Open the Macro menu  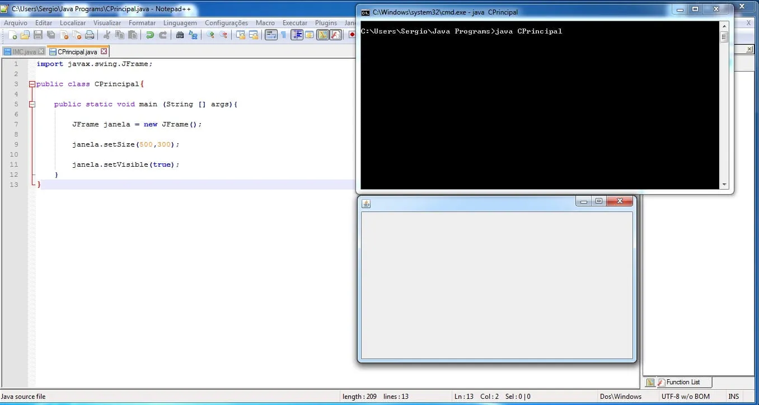265,23
